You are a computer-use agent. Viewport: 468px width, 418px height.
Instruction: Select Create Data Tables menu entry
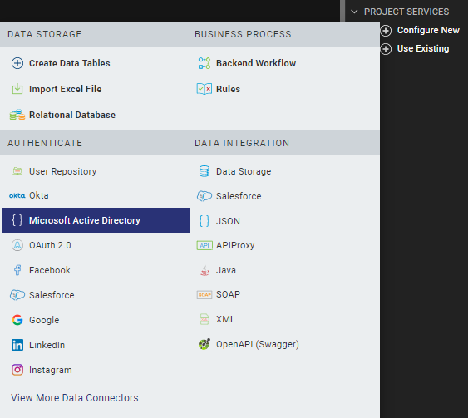click(70, 63)
